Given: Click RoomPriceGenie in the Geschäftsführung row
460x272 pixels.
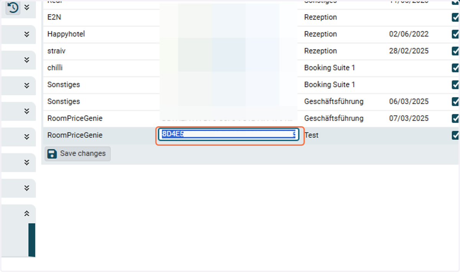Looking at the screenshot, I should [x=75, y=119].
